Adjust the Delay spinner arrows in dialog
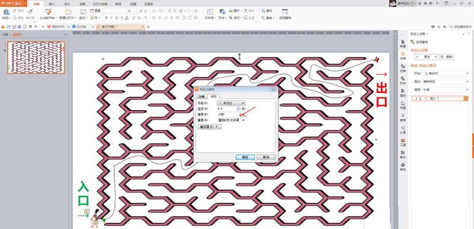This screenshot has height=229, width=474. pos(239,109)
